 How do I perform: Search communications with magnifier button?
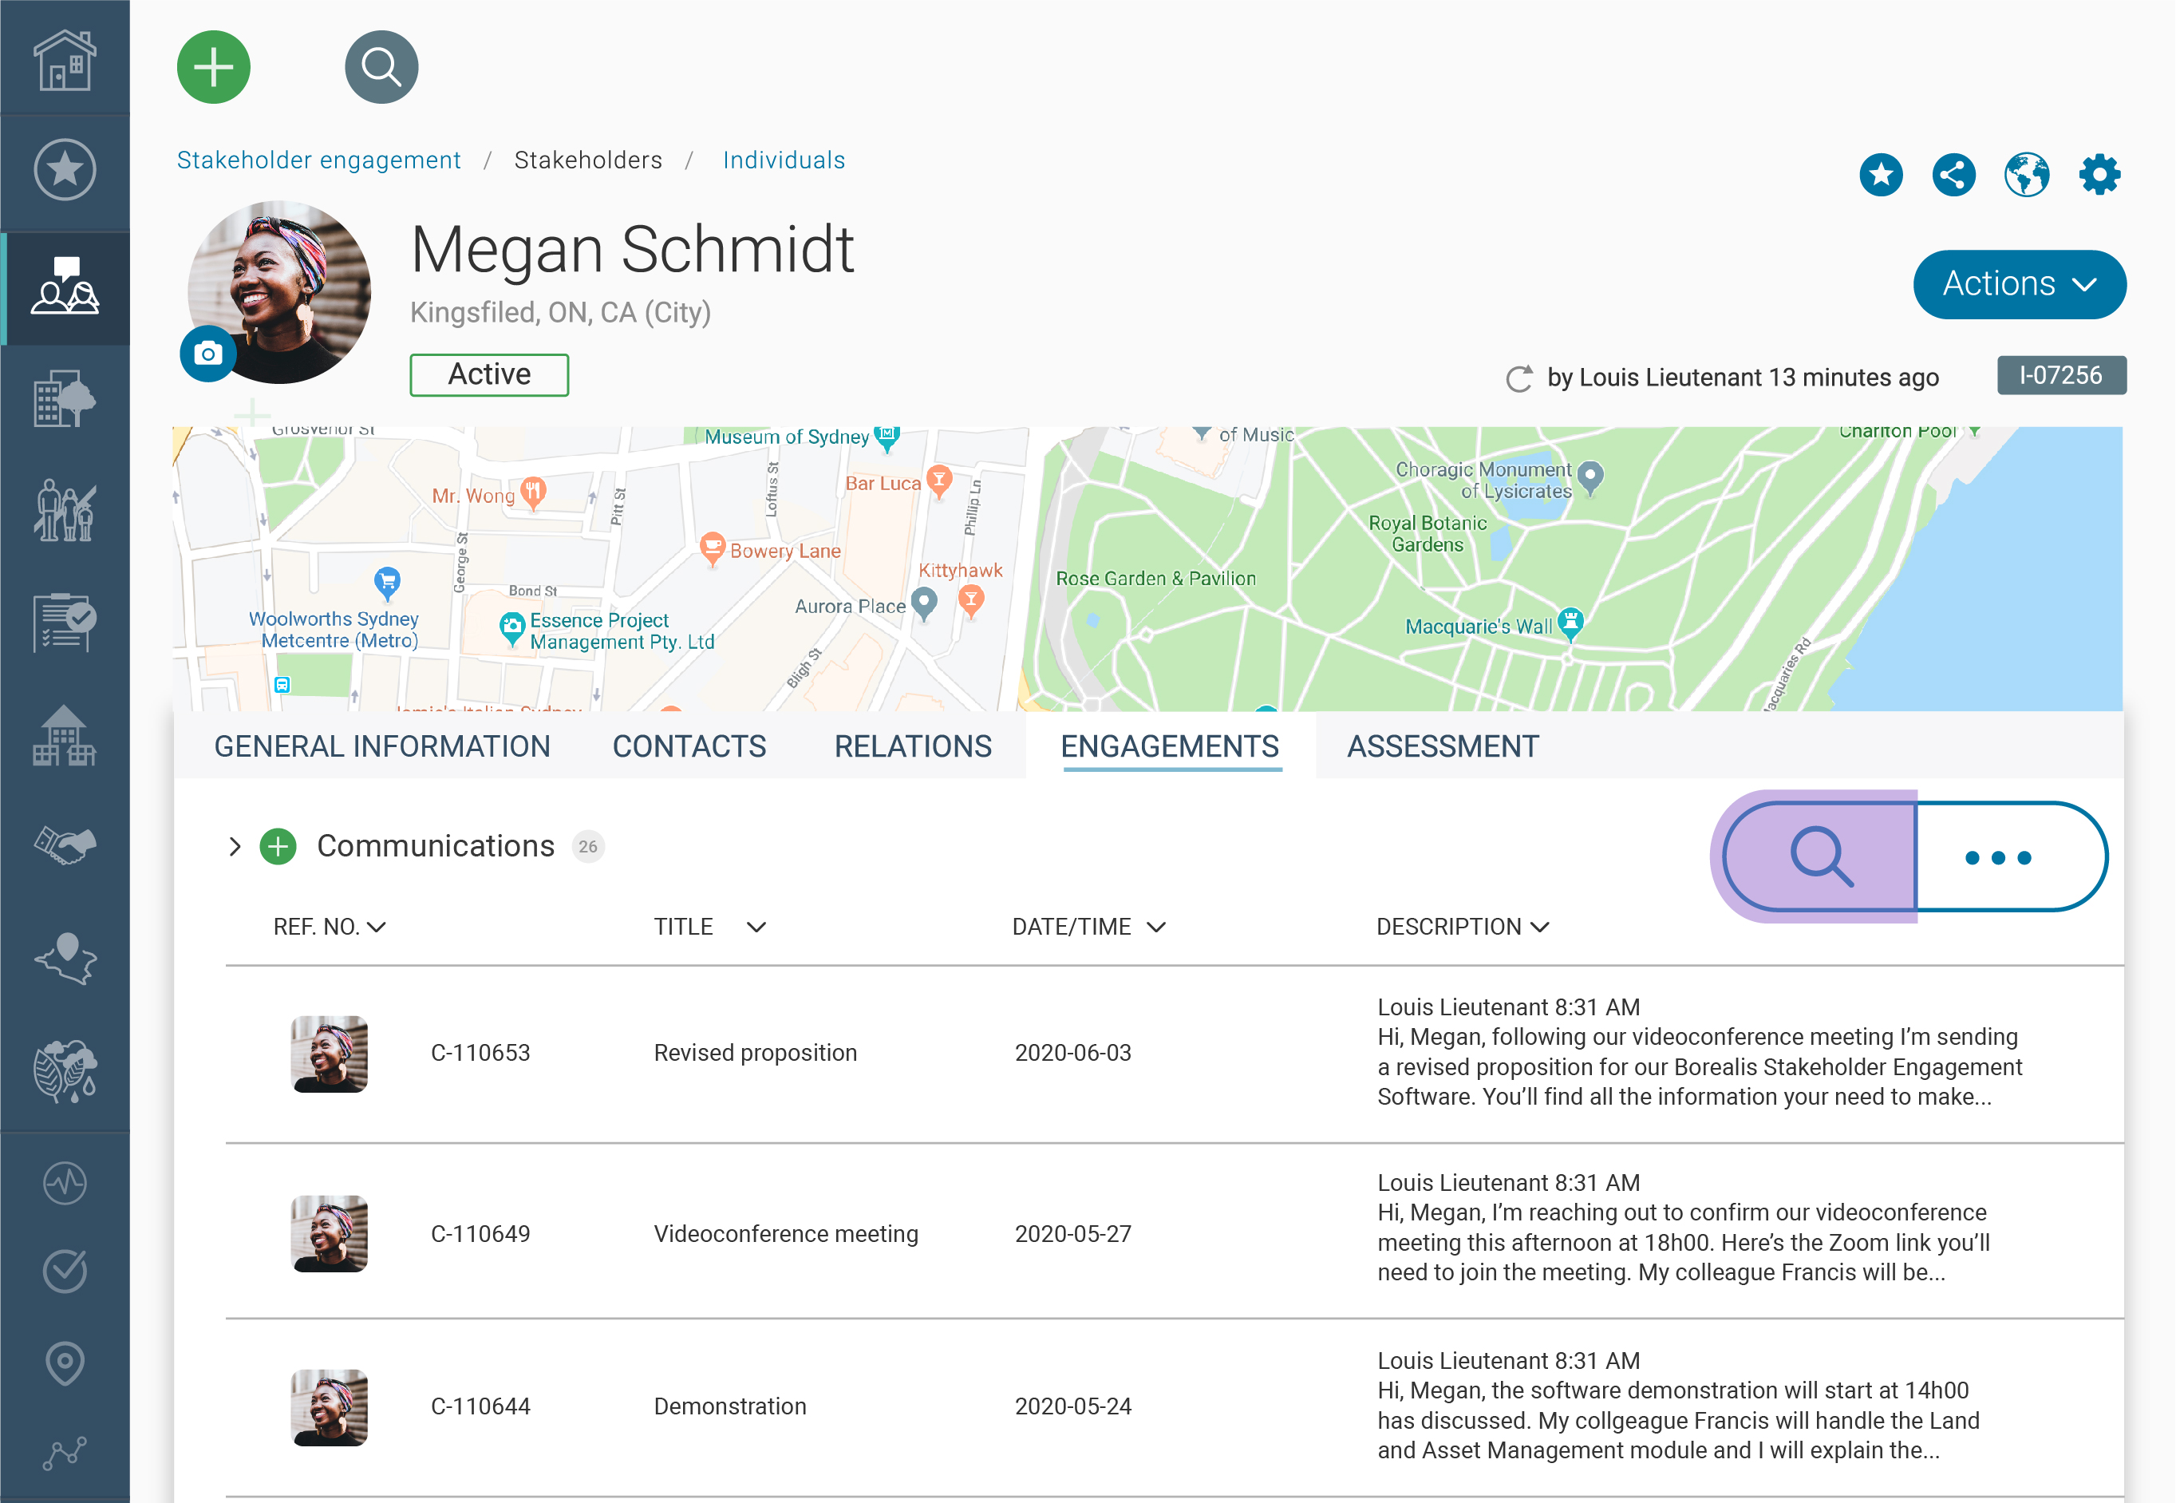click(x=1820, y=856)
